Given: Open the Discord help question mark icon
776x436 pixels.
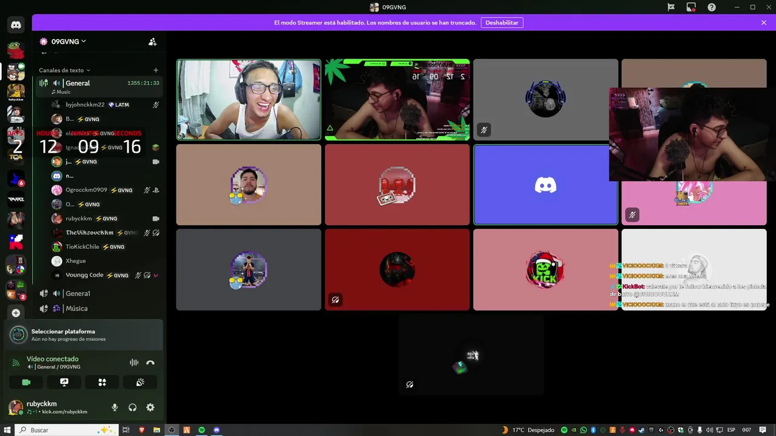Looking at the screenshot, I should [712, 7].
